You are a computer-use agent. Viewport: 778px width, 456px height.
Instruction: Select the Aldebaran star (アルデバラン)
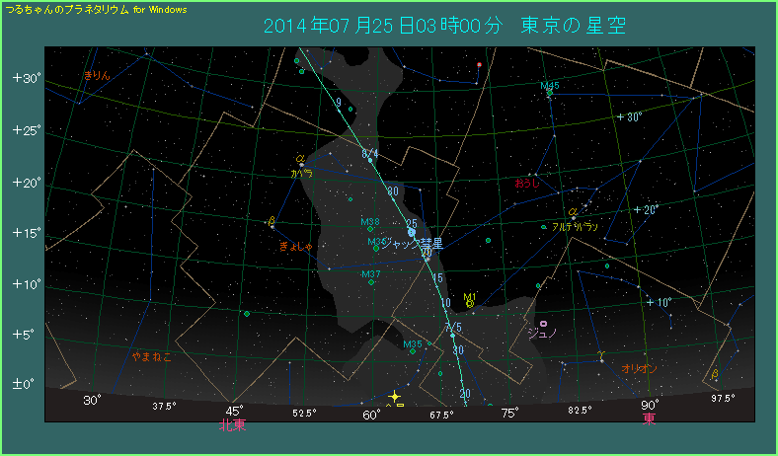[573, 218]
